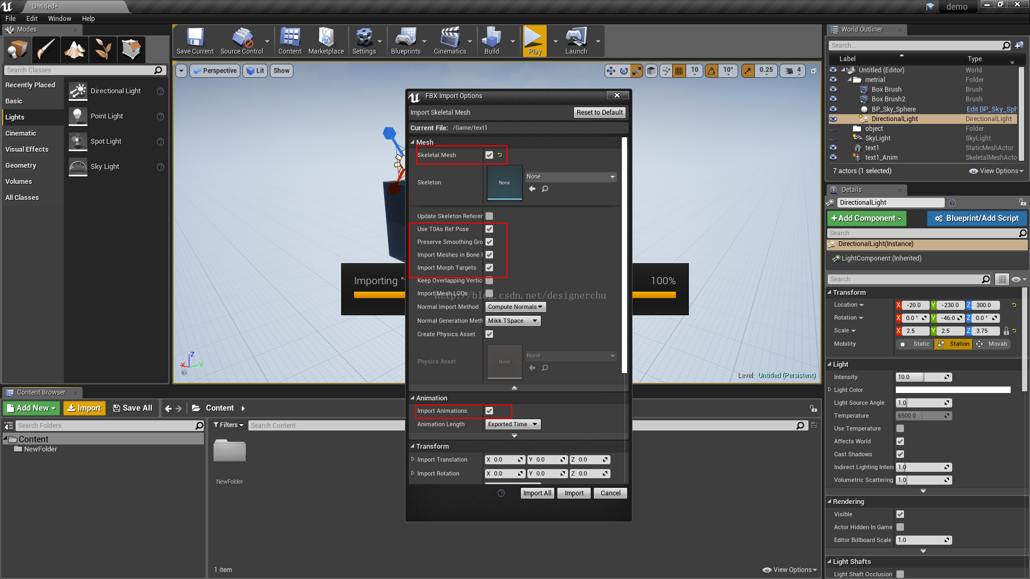The width and height of the screenshot is (1030, 579).
Task: Open Normal Generation Method dropdown
Action: point(513,321)
